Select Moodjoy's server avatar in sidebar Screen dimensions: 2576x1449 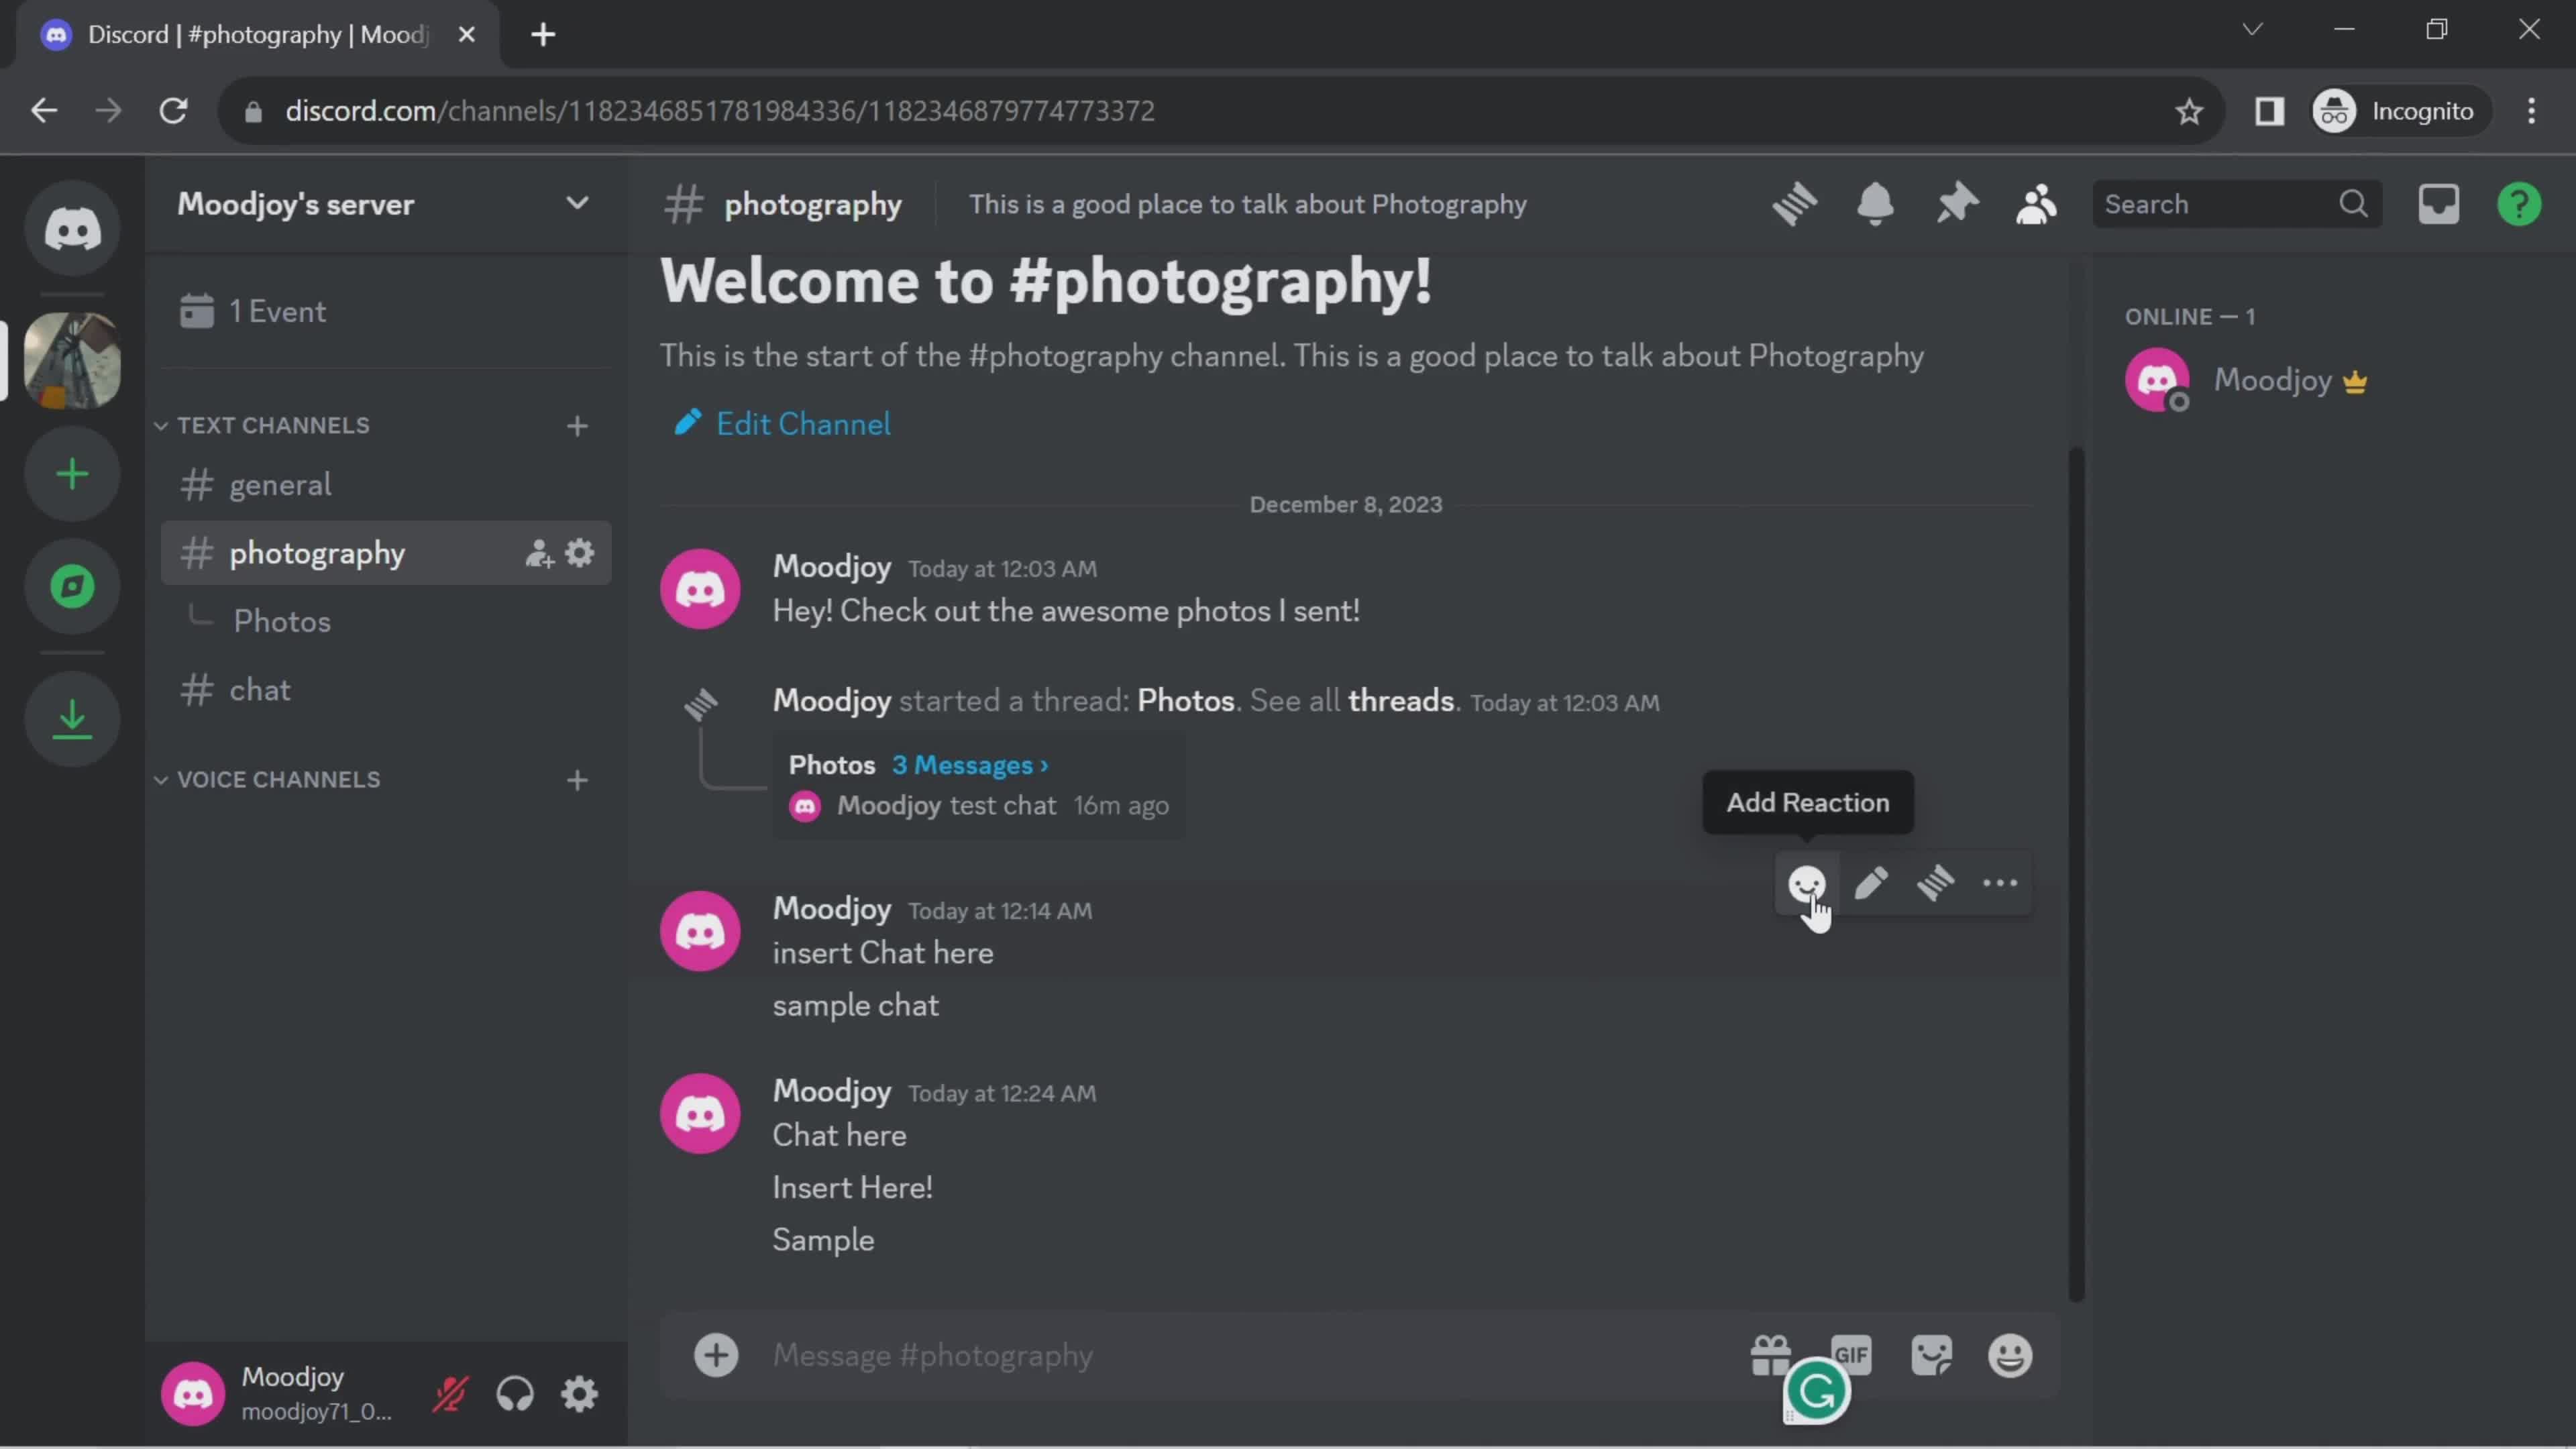click(72, 360)
